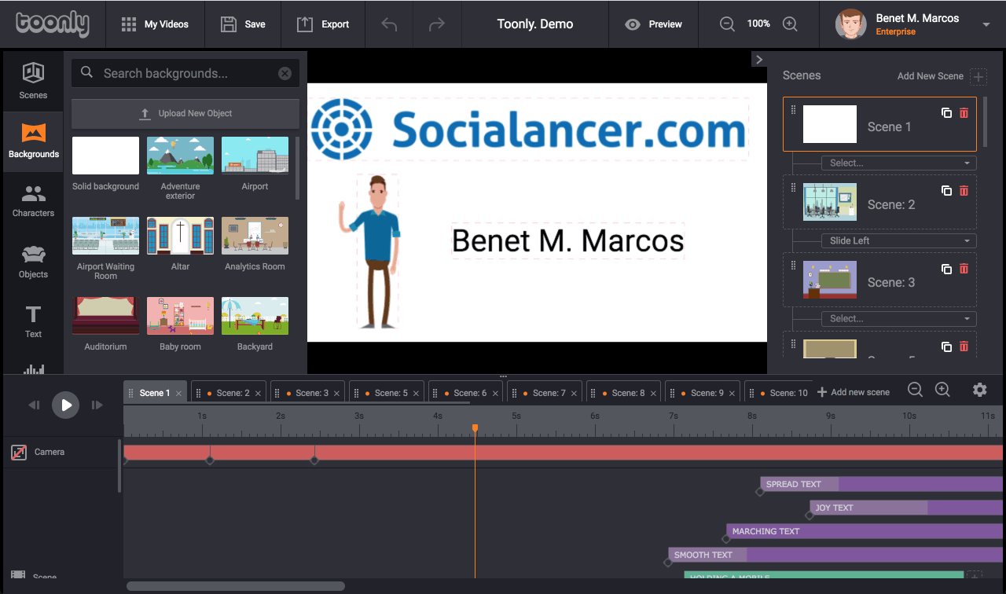Duplicate Scene: 2 in the Scenes panel
The width and height of the screenshot is (1006, 594).
(x=946, y=190)
